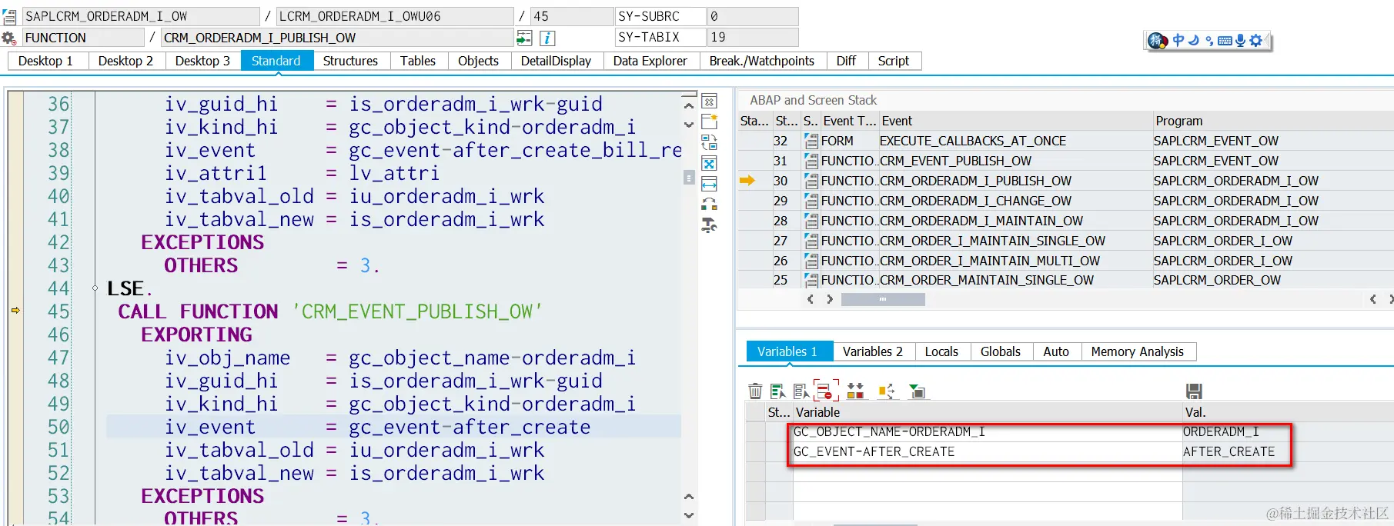Open the Script tab

(x=894, y=61)
